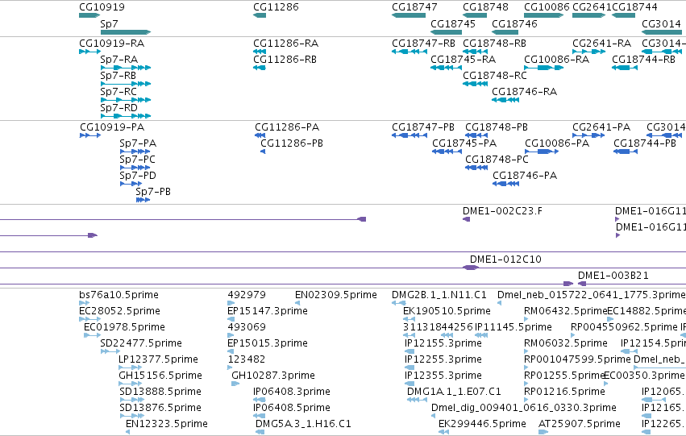The height and width of the screenshot is (436, 686).
Task: Select transcript Sp7-RD
Action: click(119, 108)
